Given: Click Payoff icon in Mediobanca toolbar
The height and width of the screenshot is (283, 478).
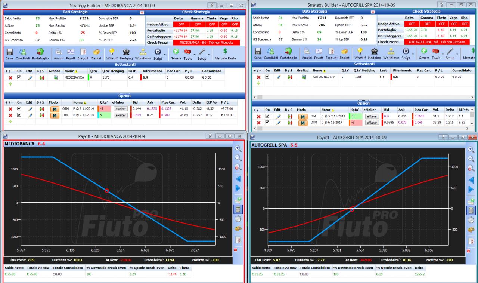Looking at the screenshot, I should coord(71,54).
